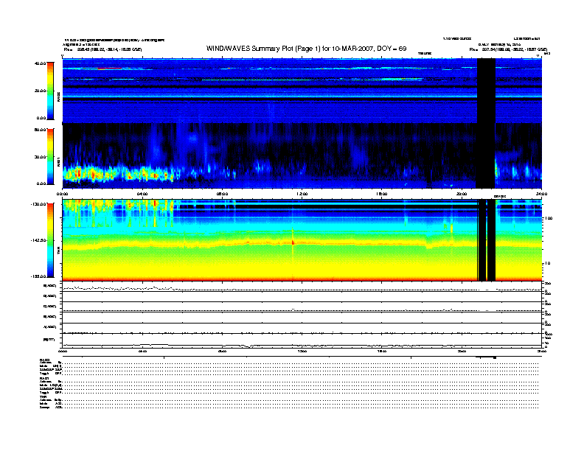
Task: Click the vertical RAD1 axis label
Action: [58, 161]
